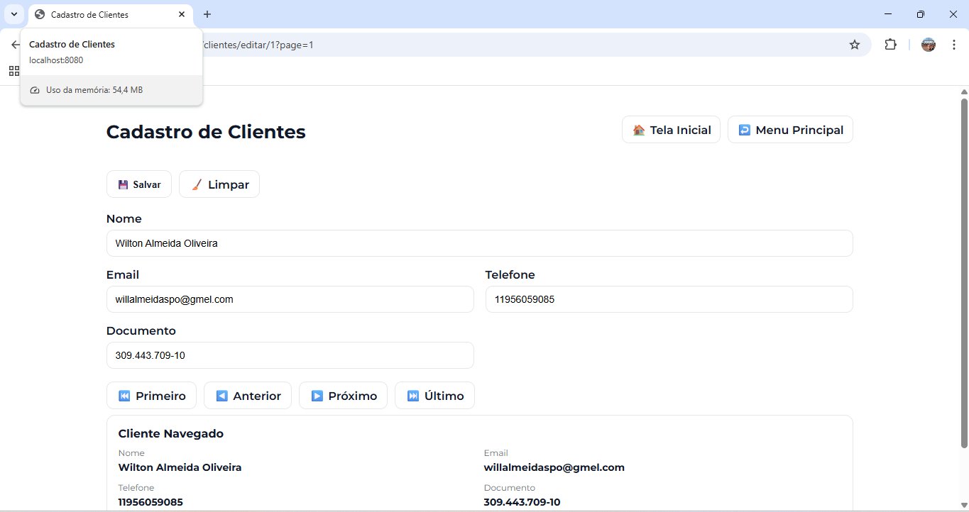Jump to Primeiro client record
Viewport: 969px width, 512px height.
click(152, 396)
